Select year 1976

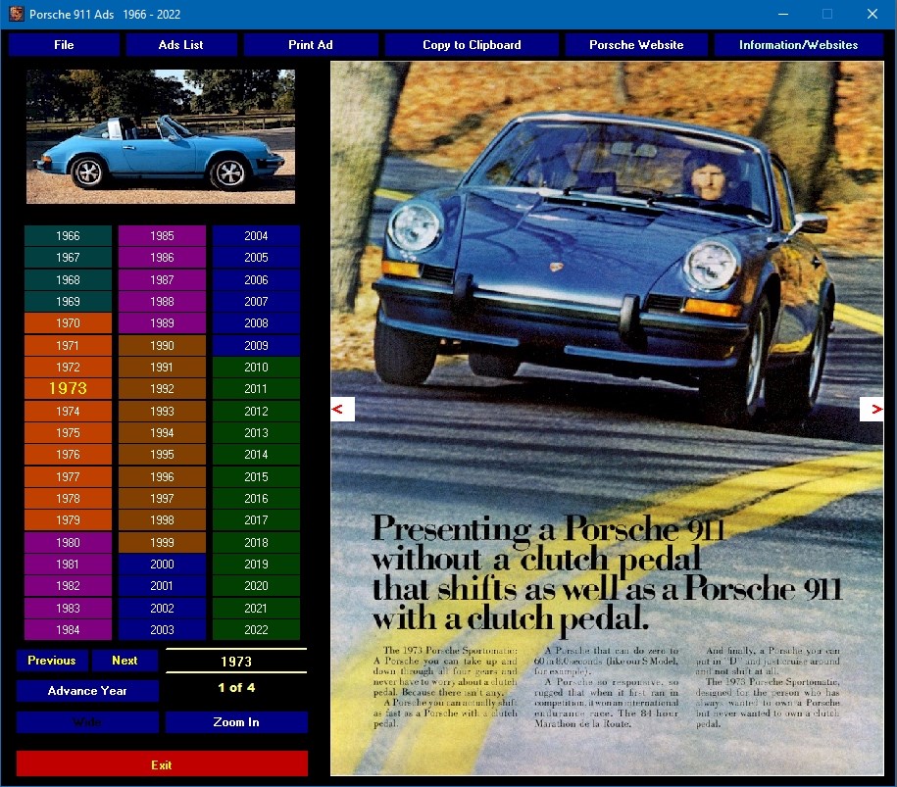click(68, 454)
